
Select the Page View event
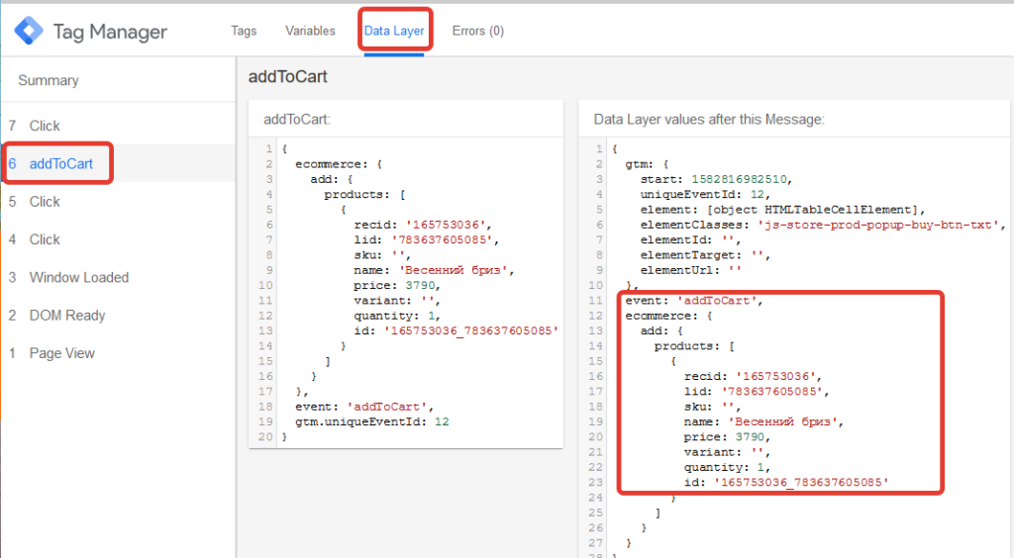click(x=118, y=353)
